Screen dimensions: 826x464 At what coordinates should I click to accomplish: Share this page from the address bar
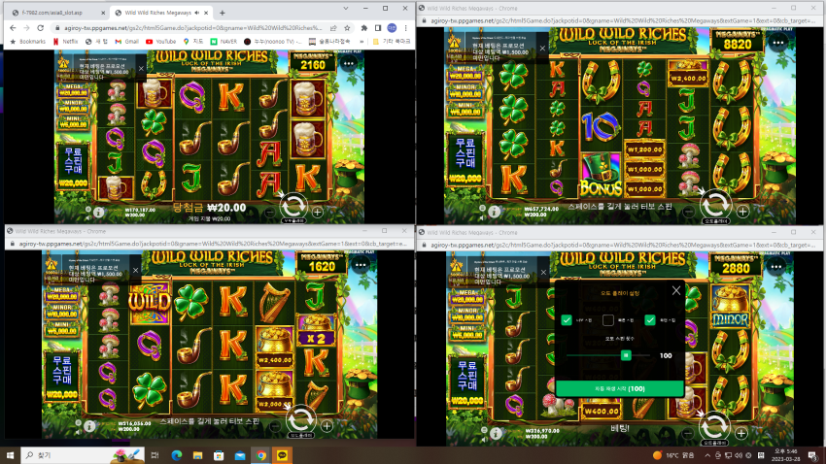(x=333, y=28)
